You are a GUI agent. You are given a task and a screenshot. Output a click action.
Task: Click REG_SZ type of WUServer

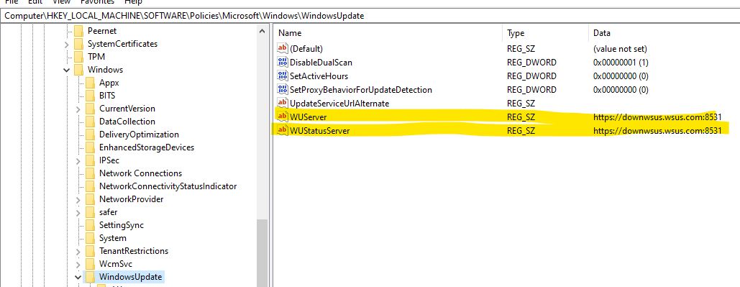(521, 117)
